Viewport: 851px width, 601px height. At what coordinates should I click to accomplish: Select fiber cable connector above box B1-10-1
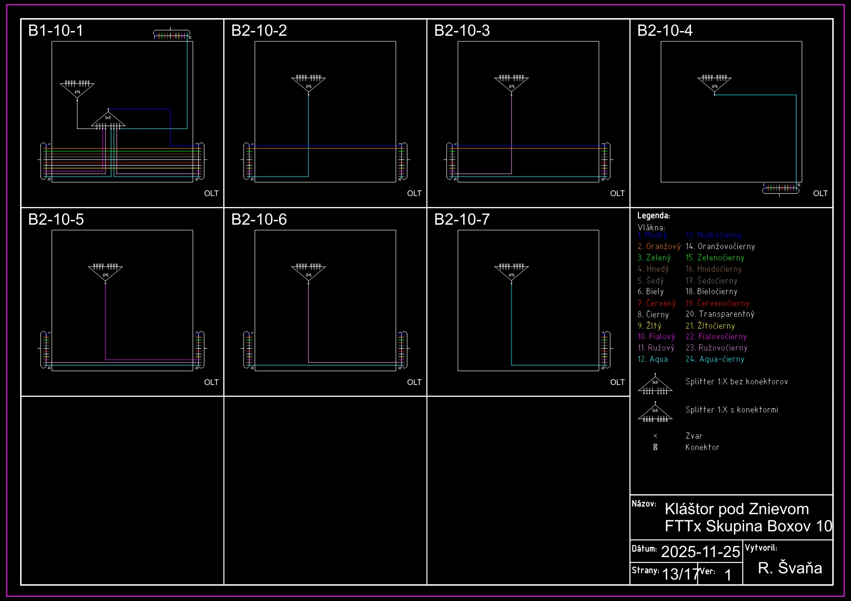click(172, 34)
